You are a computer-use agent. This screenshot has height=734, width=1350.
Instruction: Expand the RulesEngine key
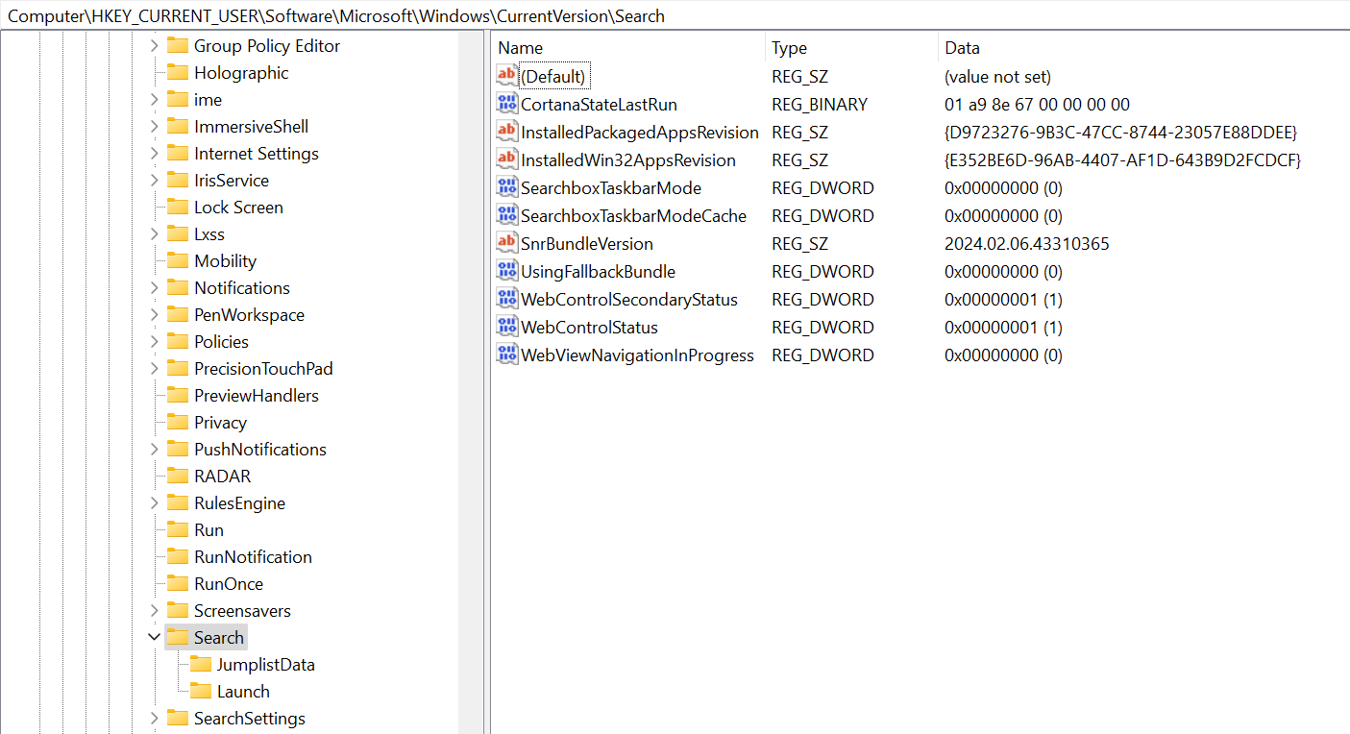pos(154,502)
